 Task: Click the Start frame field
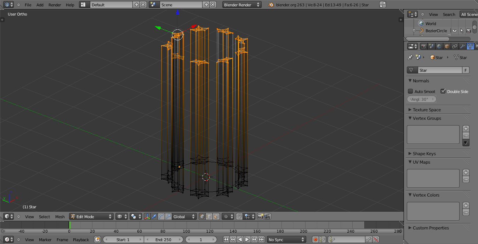pos(123,239)
